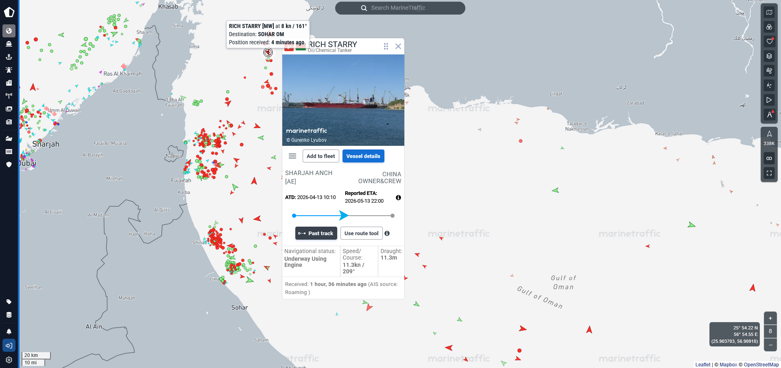Open the cargo ship sidebar icon
The height and width of the screenshot is (368, 781).
pyautogui.click(x=9, y=139)
